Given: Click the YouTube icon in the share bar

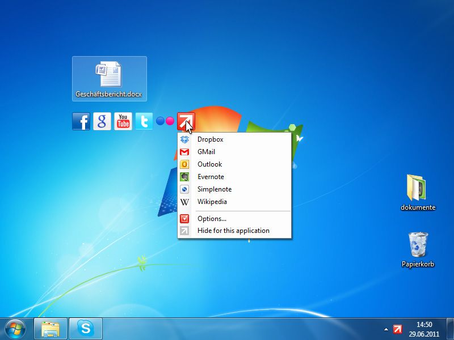Looking at the screenshot, I should coord(123,121).
